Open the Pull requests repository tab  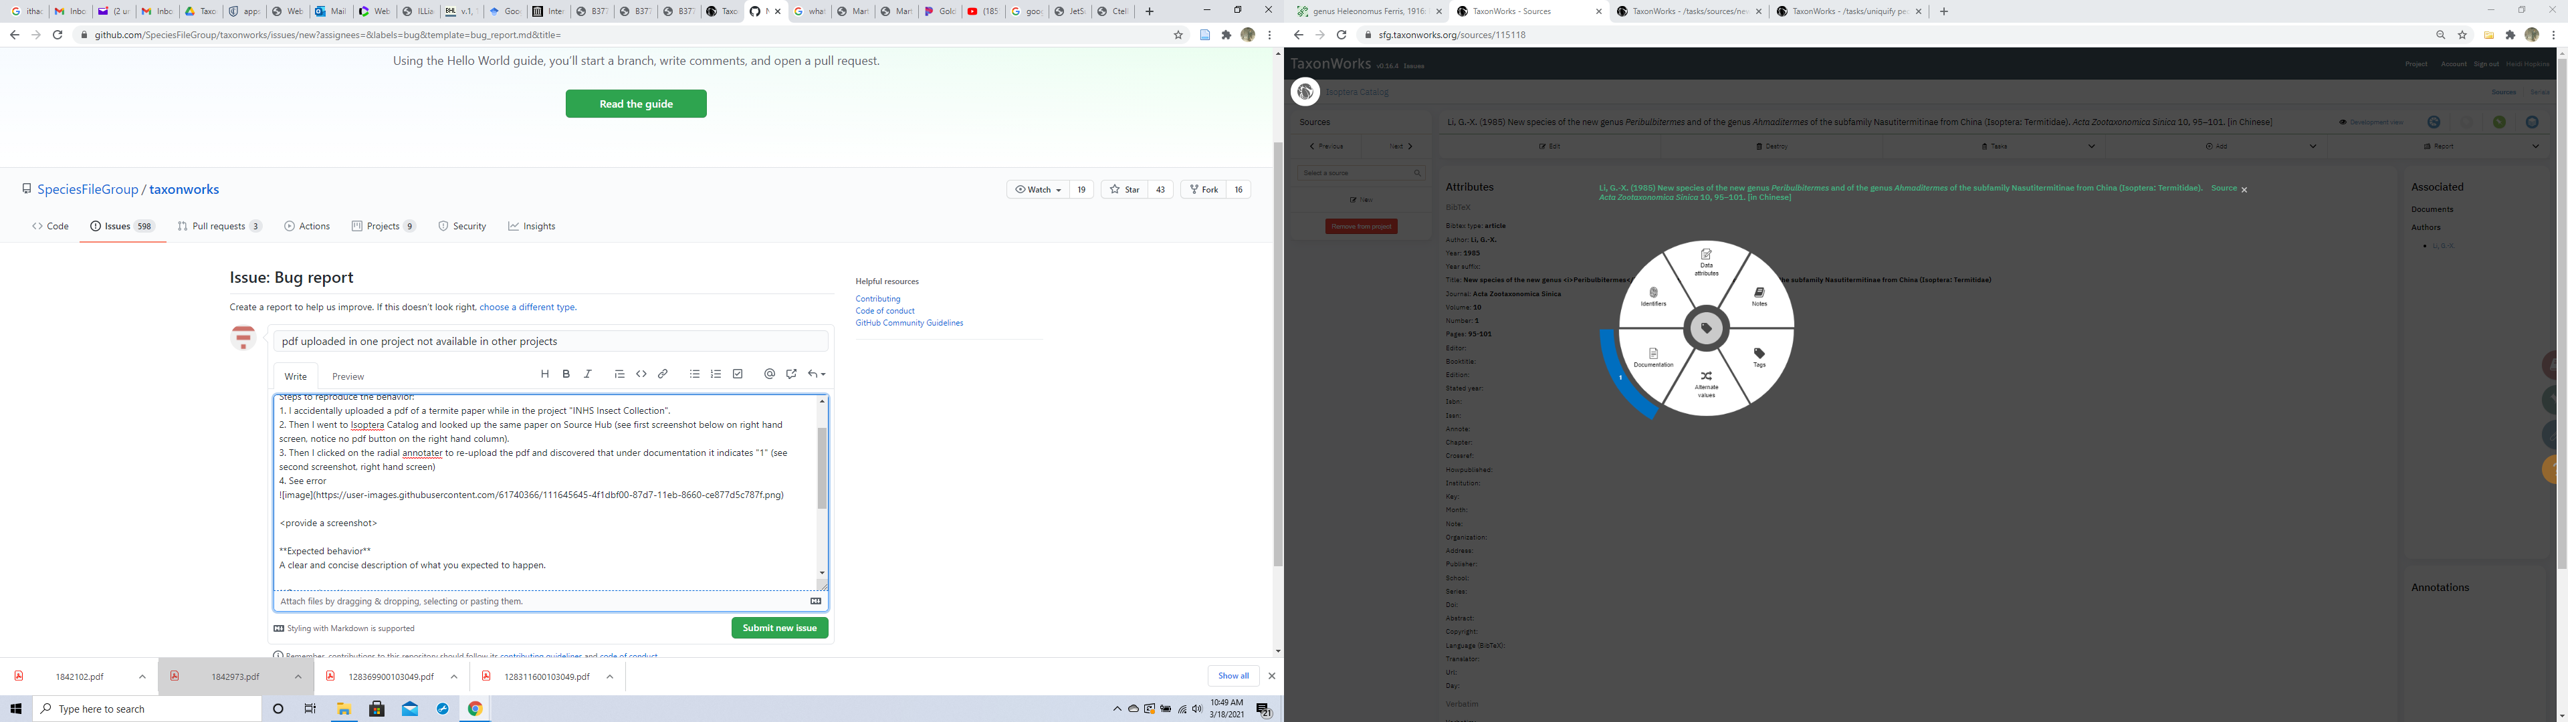(219, 227)
